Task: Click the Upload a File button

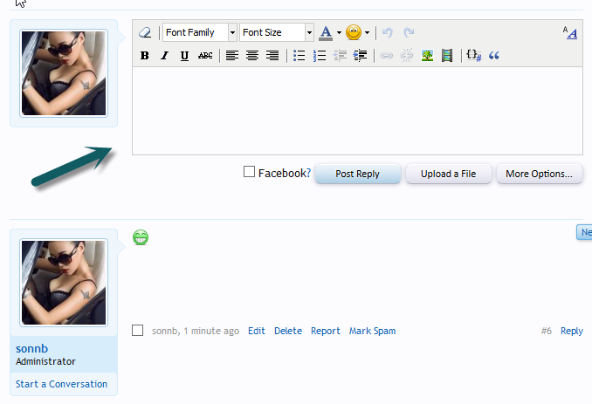Action: coord(449,174)
